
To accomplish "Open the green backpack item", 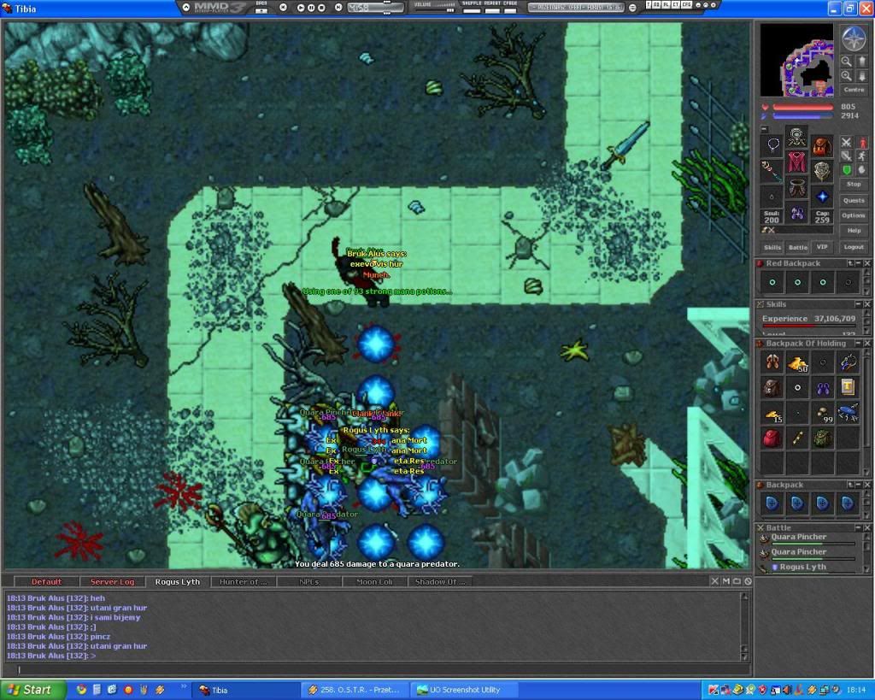I will pyautogui.click(x=823, y=438).
